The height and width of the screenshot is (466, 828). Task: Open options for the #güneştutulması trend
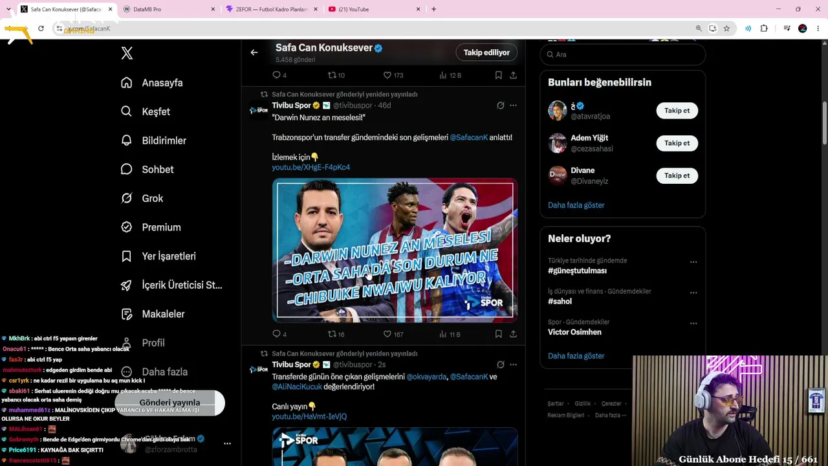click(693, 262)
